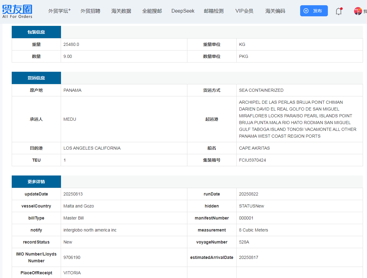367x278 pixels.
Task: Click the 发布 publish button
Action: 314,11
